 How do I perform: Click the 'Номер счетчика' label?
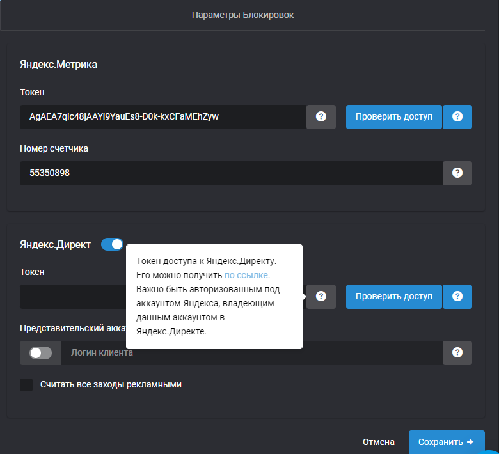tap(54, 148)
